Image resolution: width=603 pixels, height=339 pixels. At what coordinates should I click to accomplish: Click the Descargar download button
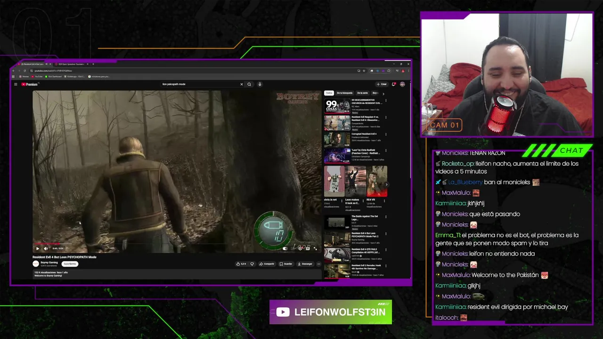(305, 264)
